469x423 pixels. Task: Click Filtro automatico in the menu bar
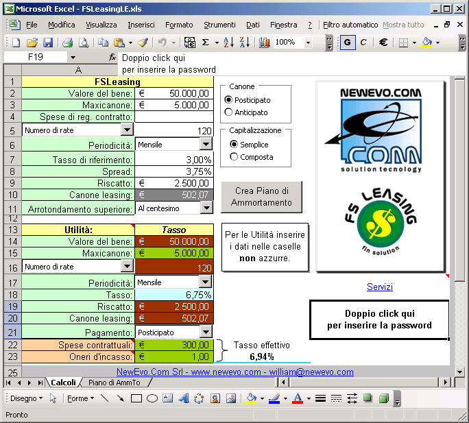pos(350,25)
